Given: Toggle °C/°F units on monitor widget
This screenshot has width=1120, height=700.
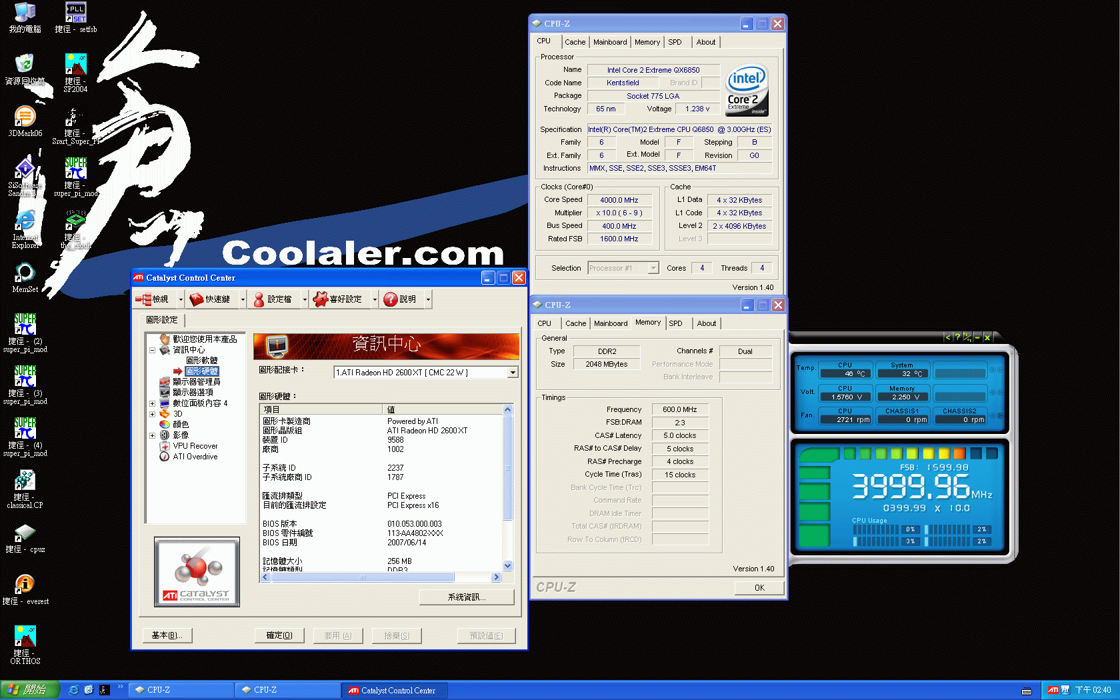Looking at the screenshot, I should click(x=967, y=337).
